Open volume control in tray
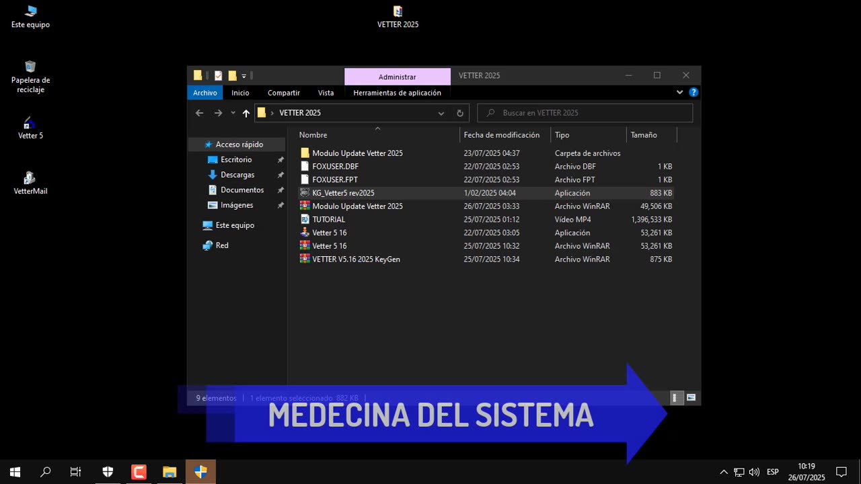861x484 pixels. coord(754,472)
